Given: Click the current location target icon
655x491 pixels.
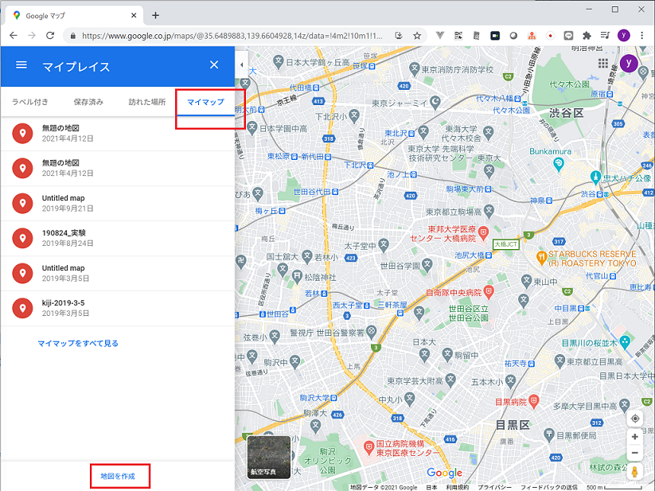Looking at the screenshot, I should pos(635,418).
